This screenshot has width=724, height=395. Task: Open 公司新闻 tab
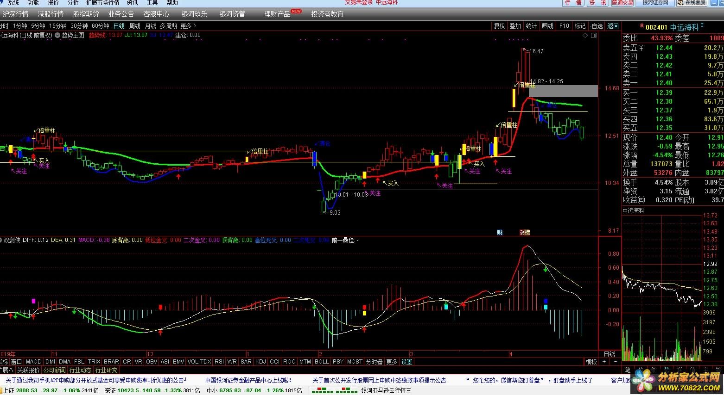55,370
